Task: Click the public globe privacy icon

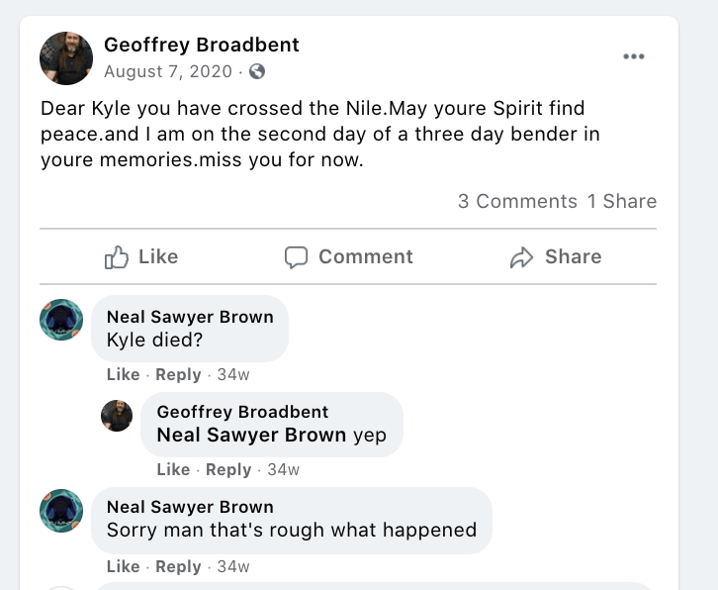Action: pos(257,71)
